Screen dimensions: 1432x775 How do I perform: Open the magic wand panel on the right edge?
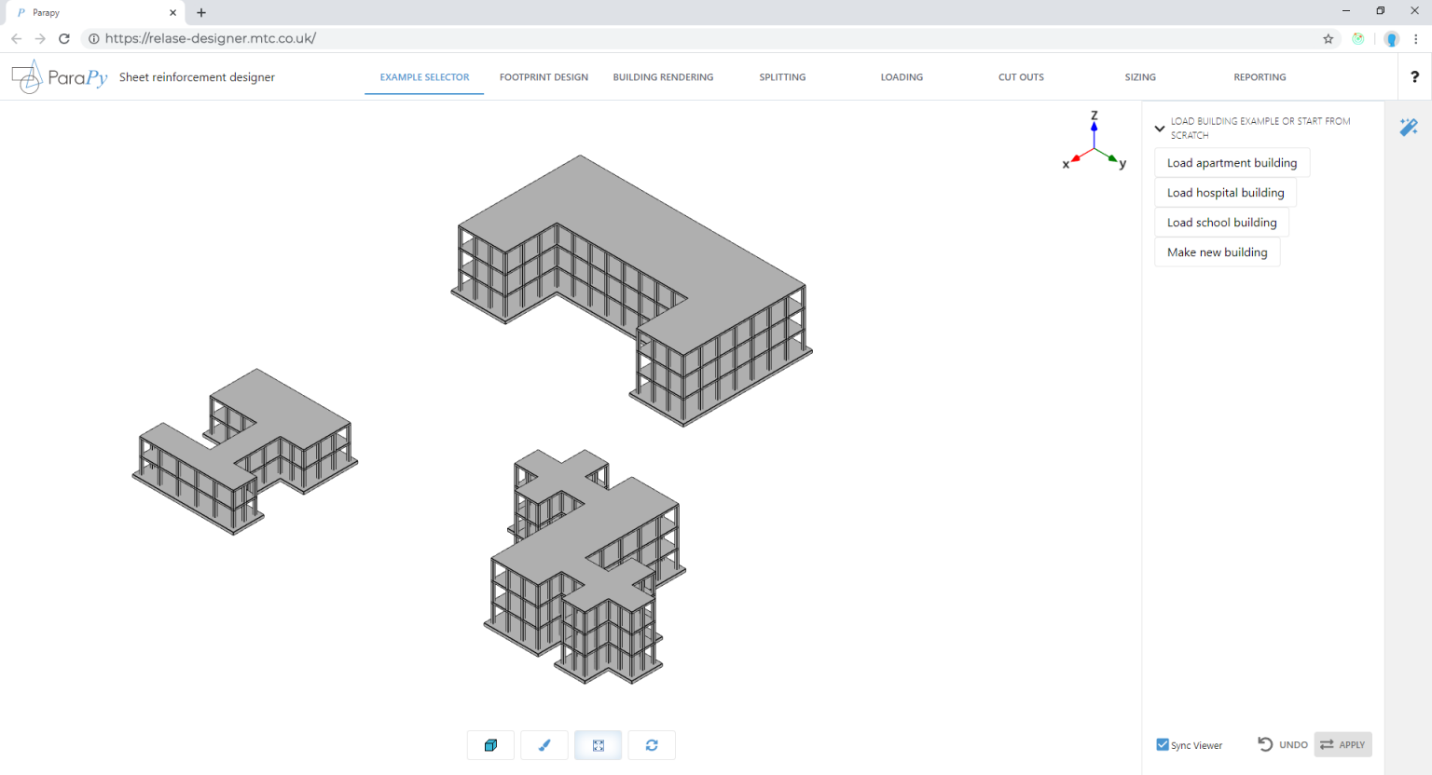(1408, 128)
